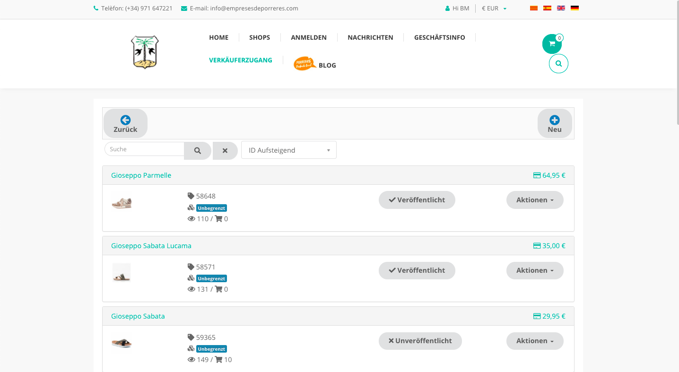The image size is (679, 372).
Task: Clear the search with X button
Action: click(225, 151)
